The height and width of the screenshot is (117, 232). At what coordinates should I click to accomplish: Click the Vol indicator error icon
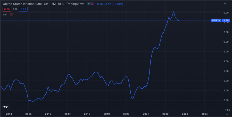pos(11,15)
